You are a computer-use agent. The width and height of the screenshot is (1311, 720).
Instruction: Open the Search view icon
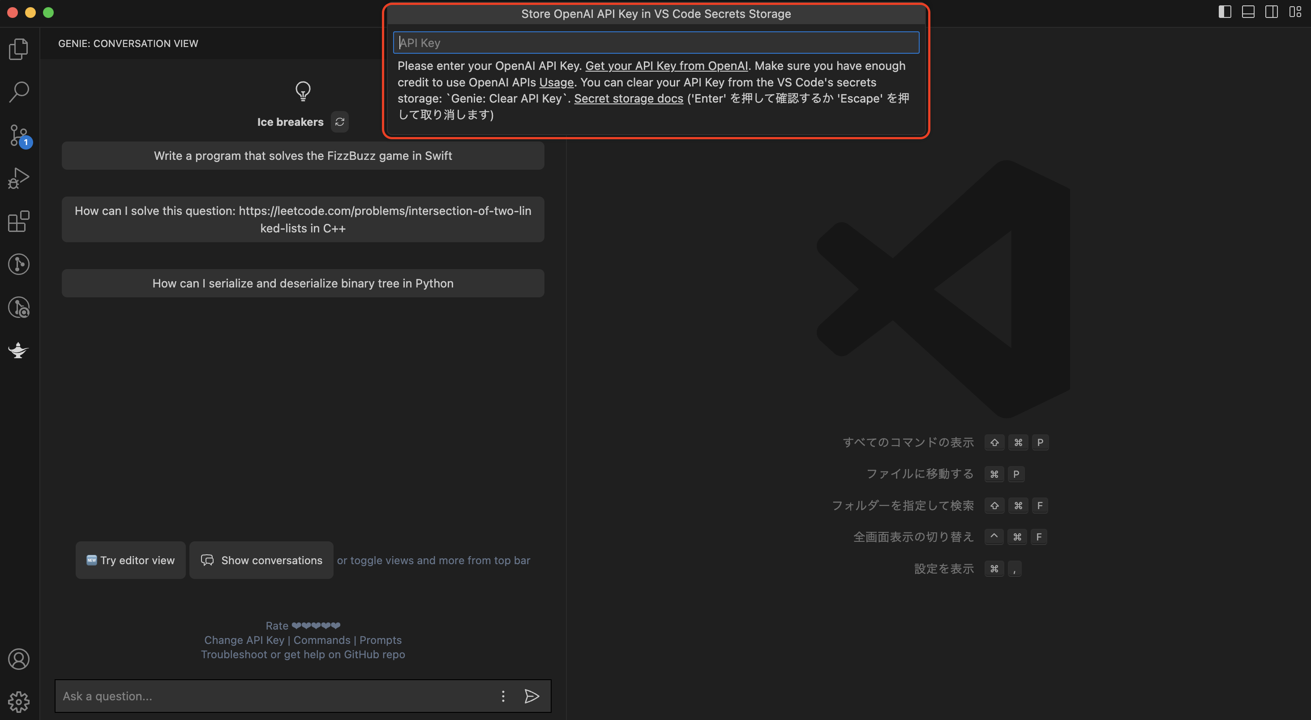(x=19, y=92)
